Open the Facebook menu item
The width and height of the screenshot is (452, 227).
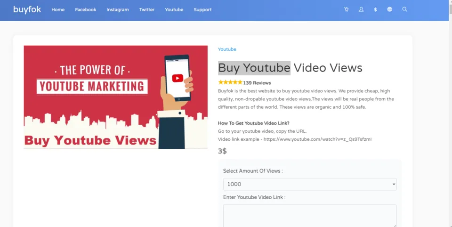point(86,9)
